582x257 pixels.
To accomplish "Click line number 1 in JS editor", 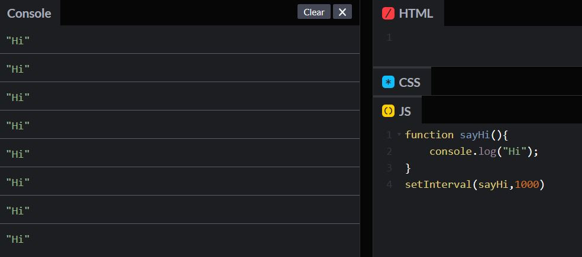I will pos(389,135).
